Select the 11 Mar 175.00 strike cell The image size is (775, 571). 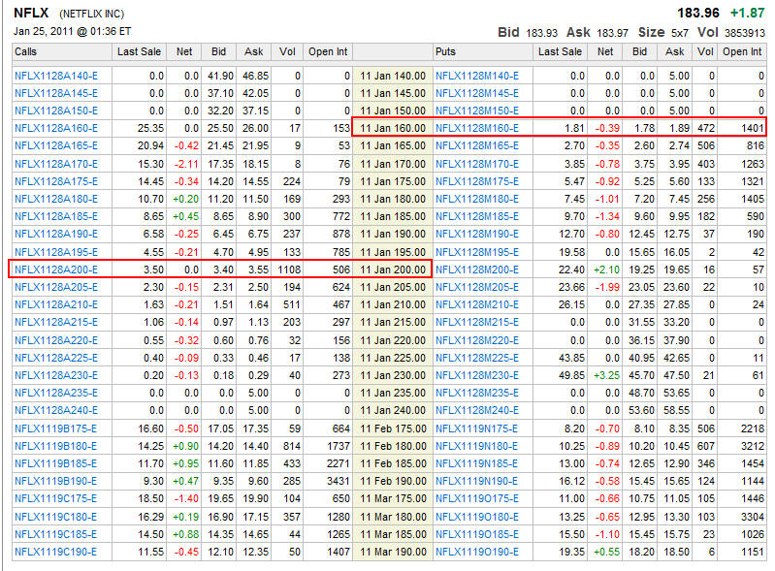(392, 497)
